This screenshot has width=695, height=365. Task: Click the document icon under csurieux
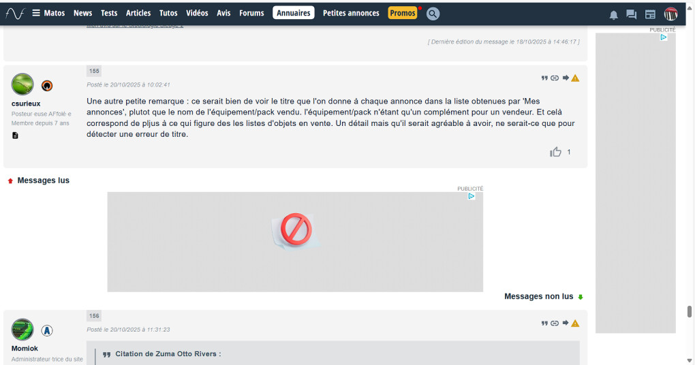(15, 136)
